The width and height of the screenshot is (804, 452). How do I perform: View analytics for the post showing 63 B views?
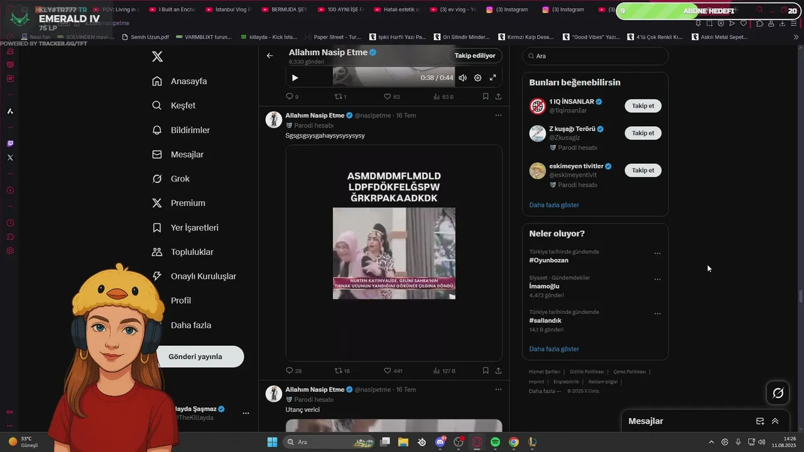tap(443, 97)
